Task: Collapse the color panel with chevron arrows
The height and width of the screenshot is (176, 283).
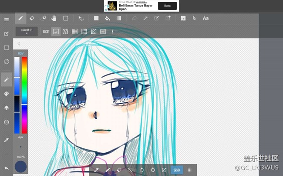Action: 19,44
